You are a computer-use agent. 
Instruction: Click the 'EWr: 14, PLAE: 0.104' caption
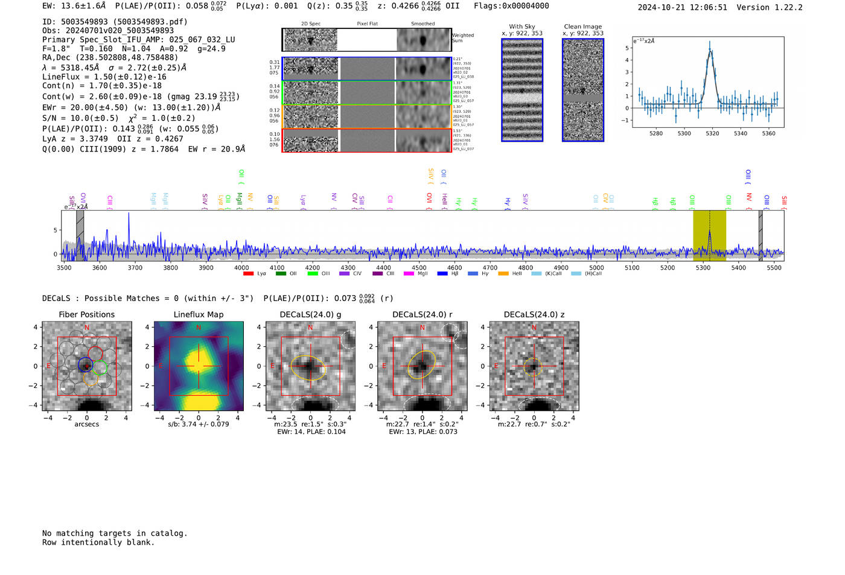click(x=311, y=432)
